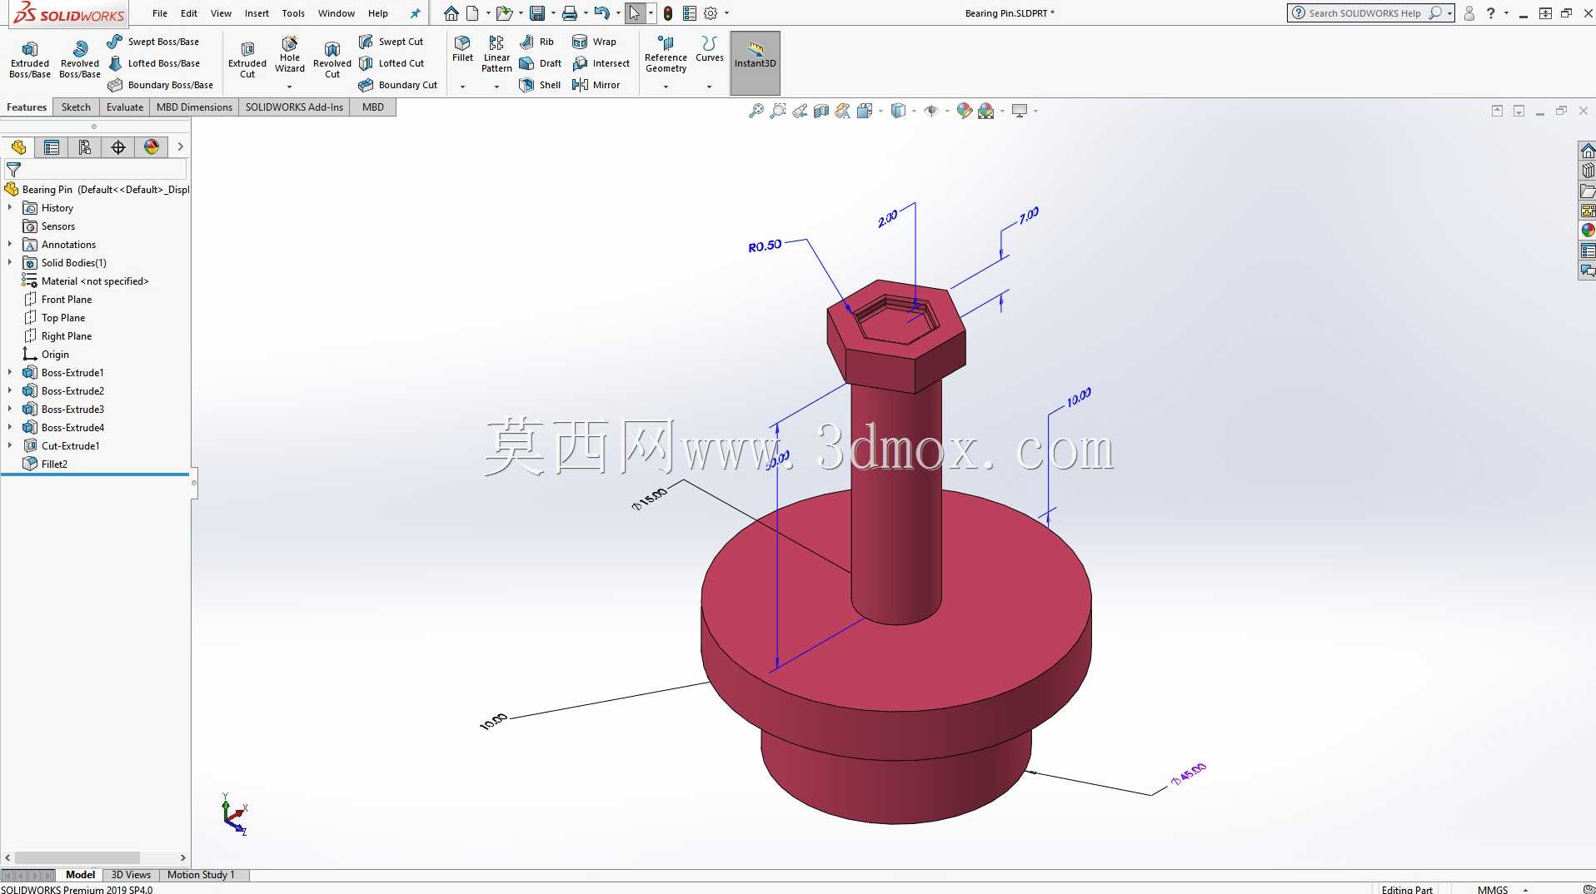Pick the Swept Cut tool

pos(392,42)
